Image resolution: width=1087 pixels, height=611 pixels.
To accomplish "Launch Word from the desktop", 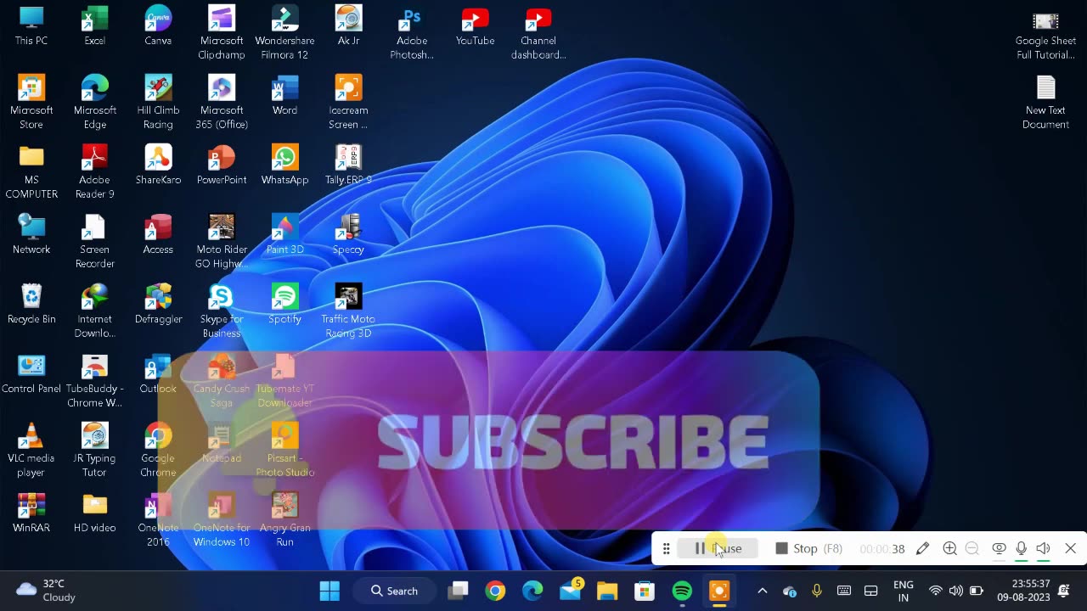I will pos(284,95).
